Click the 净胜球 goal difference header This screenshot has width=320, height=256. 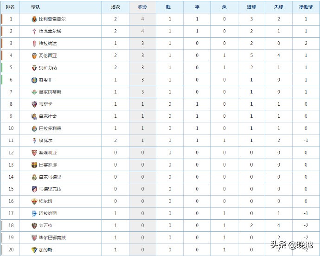coord(306,7)
